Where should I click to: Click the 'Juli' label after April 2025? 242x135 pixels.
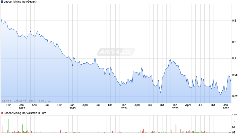tap(201, 105)
